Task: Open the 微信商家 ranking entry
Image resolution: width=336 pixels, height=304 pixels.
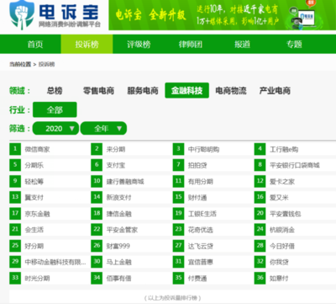Action: coord(37,149)
